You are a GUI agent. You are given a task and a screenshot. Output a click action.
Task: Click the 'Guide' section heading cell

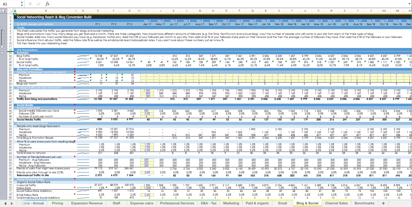click(x=21, y=28)
